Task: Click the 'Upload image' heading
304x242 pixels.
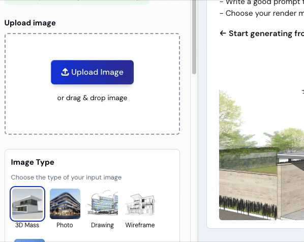Action: [x=30, y=23]
